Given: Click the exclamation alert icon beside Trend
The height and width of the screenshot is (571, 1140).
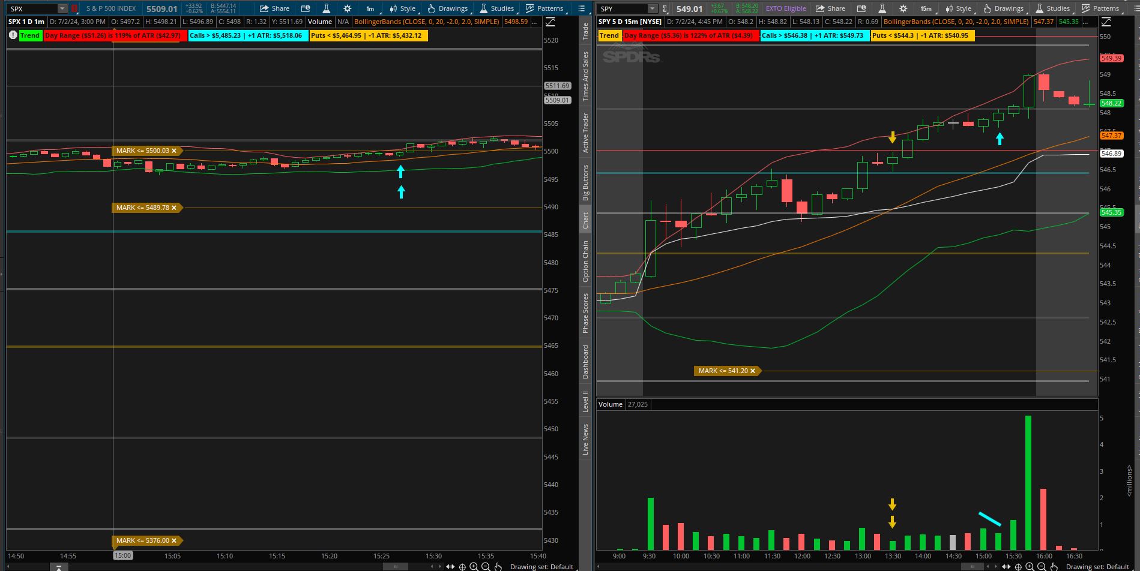Looking at the screenshot, I should [13, 35].
